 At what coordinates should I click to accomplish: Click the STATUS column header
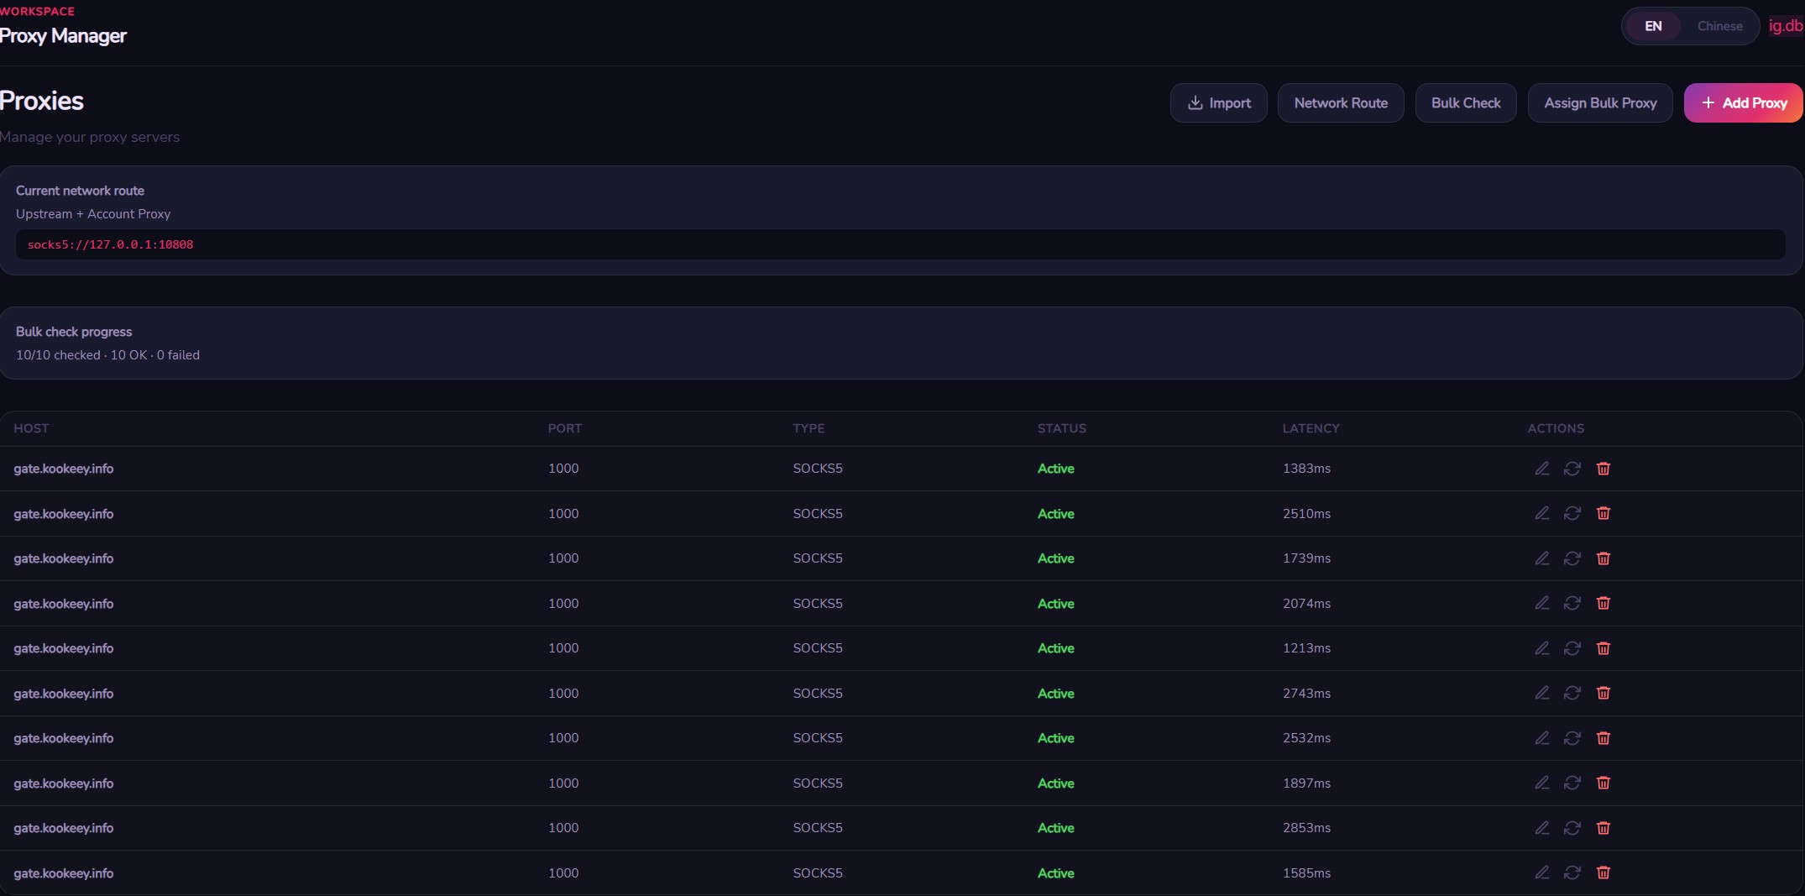click(1062, 428)
